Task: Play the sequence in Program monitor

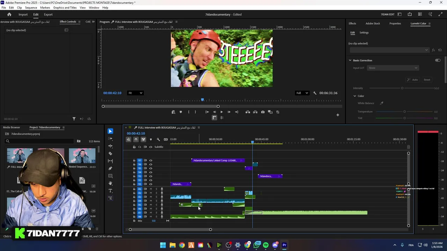Action: pyautogui.click(x=221, y=112)
